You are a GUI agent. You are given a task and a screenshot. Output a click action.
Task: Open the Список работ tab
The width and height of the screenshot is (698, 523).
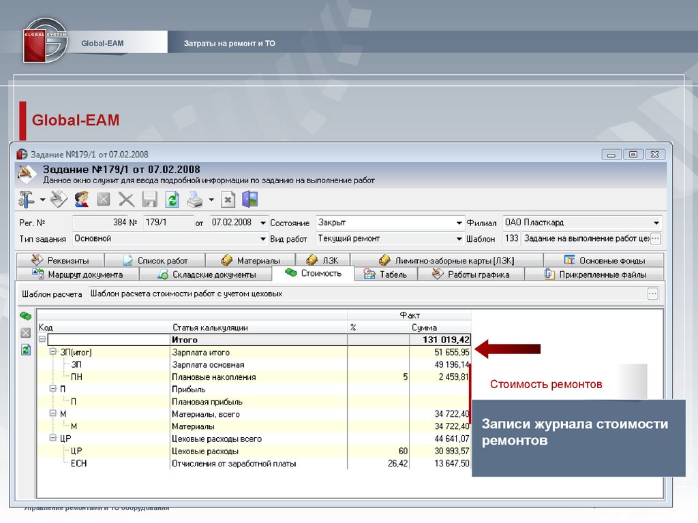[155, 261]
